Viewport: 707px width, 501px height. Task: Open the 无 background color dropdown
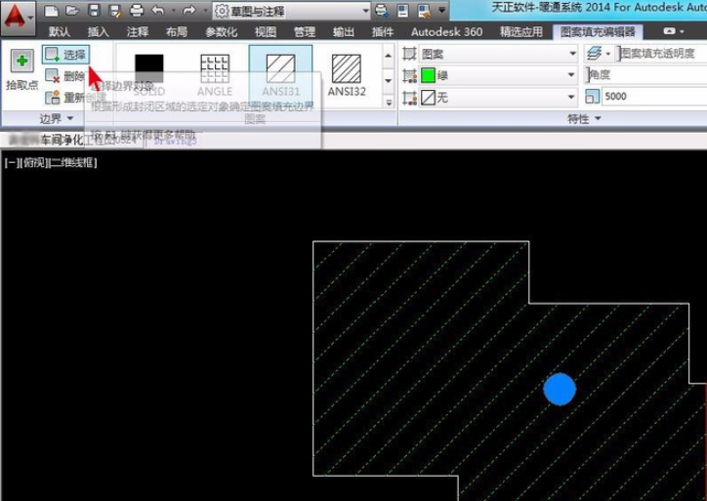(x=499, y=97)
